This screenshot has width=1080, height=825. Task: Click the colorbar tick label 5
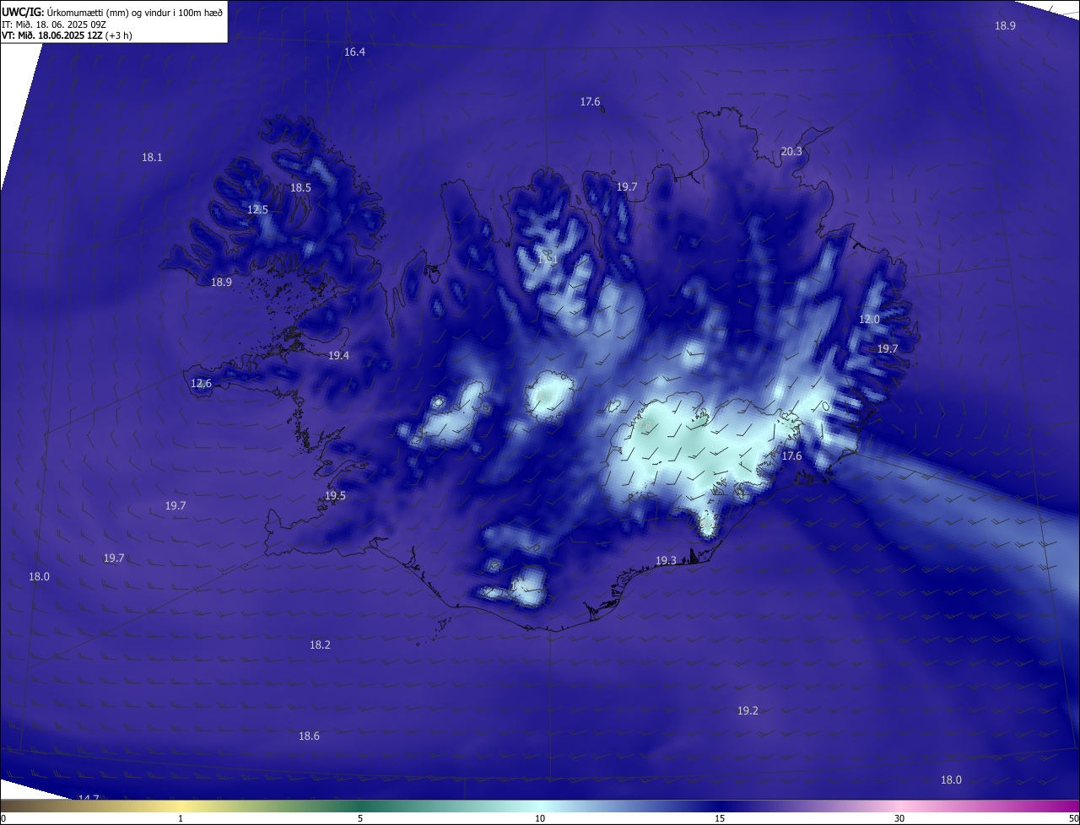(360, 818)
